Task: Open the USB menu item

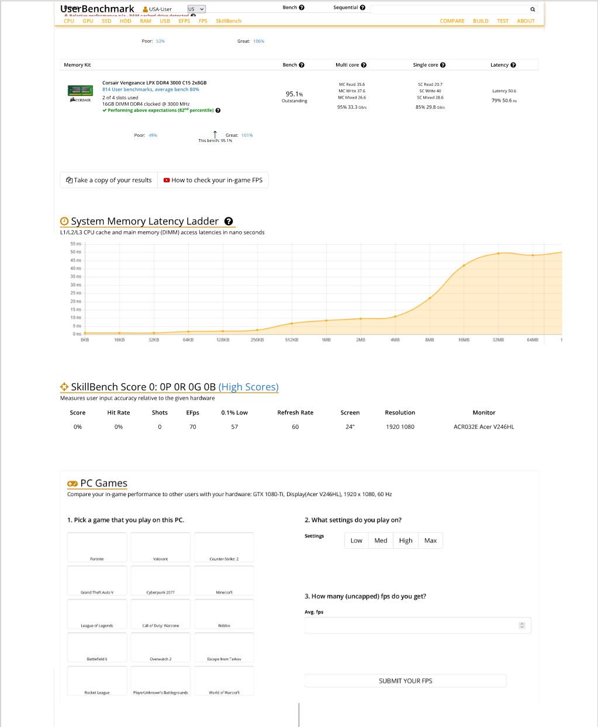Action: click(165, 21)
